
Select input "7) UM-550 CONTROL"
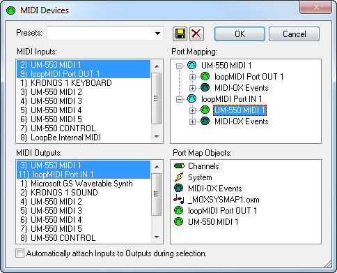click(84, 128)
